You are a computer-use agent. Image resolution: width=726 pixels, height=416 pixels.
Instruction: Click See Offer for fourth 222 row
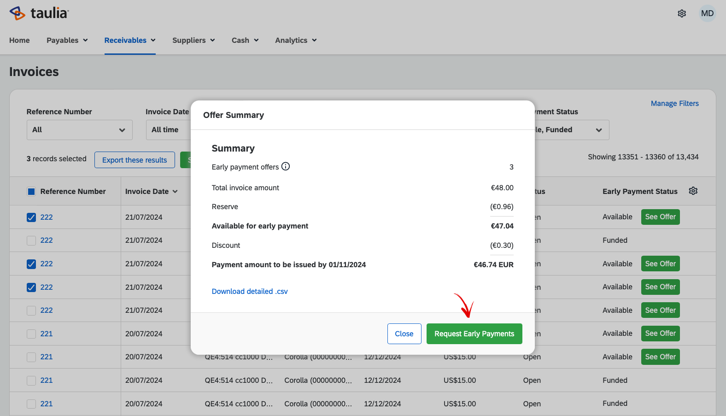tap(660, 287)
